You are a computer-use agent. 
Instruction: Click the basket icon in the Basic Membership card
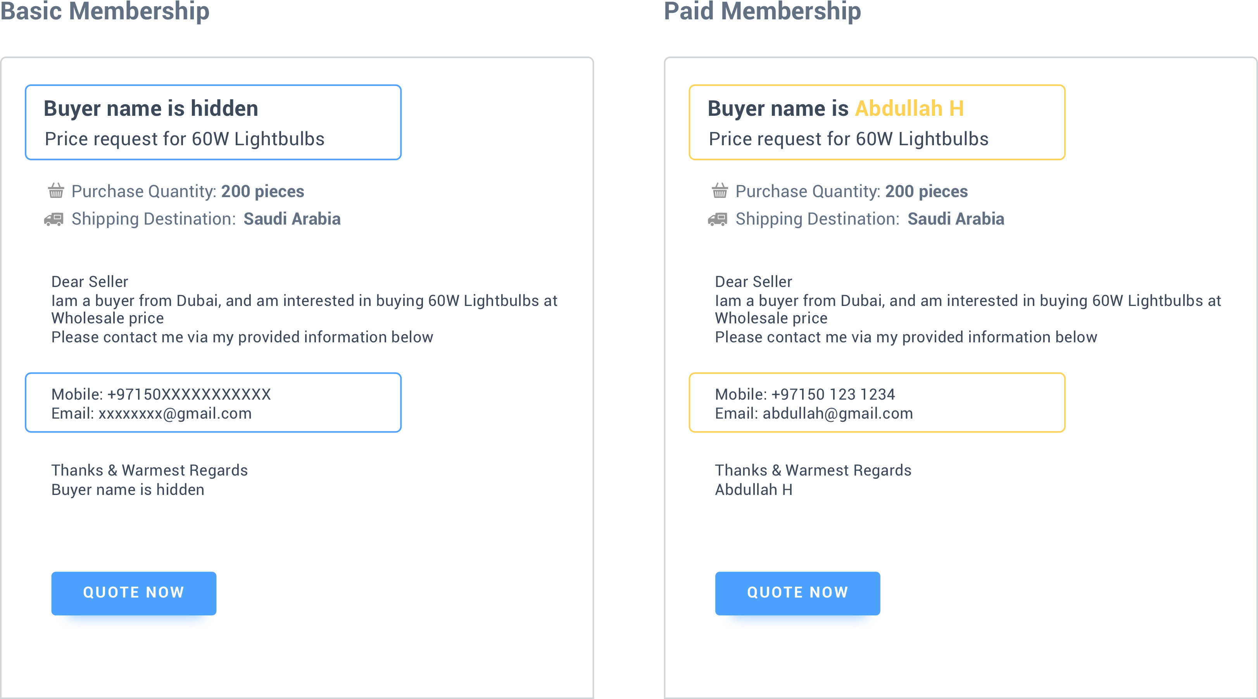56,191
